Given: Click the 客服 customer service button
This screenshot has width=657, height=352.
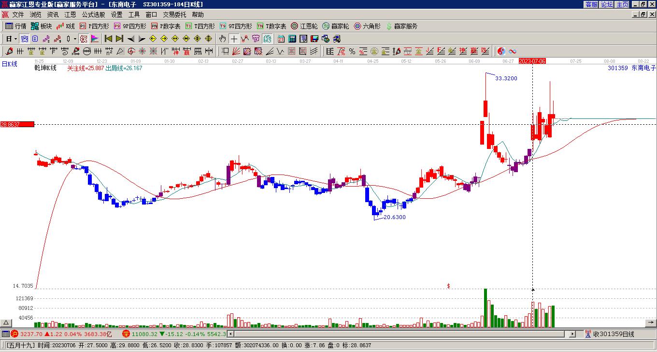Looking at the screenshot, I should tap(591, 4).
